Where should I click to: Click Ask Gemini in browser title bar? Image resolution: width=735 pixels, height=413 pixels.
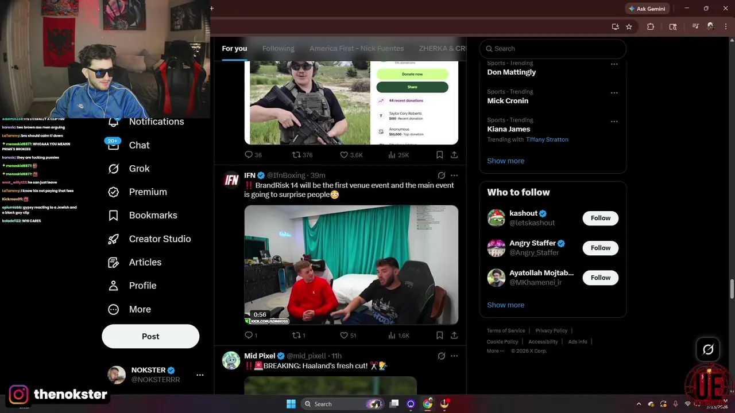tap(647, 9)
